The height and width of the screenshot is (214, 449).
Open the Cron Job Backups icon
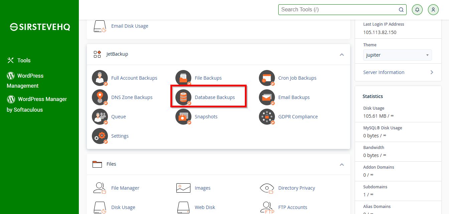coord(267,78)
